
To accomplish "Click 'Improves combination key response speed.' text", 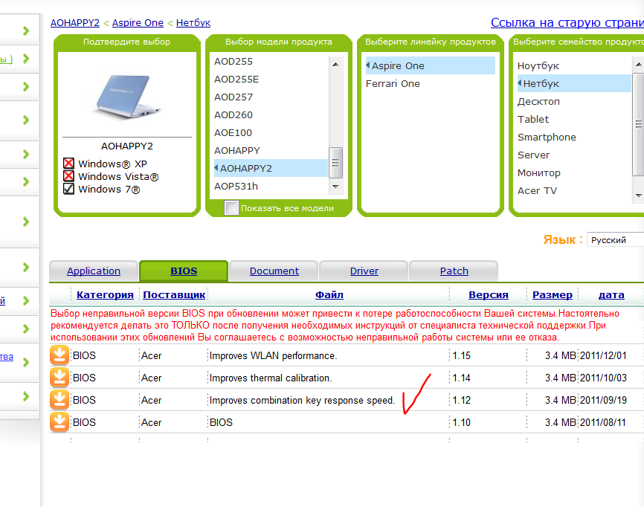I will pyautogui.click(x=302, y=400).
